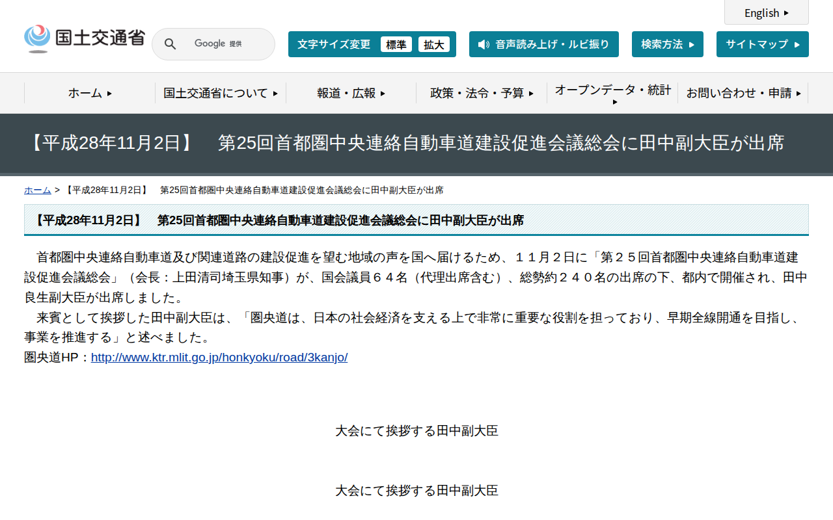
Task: Enable 拡大 enlarged text size
Action: (x=434, y=44)
